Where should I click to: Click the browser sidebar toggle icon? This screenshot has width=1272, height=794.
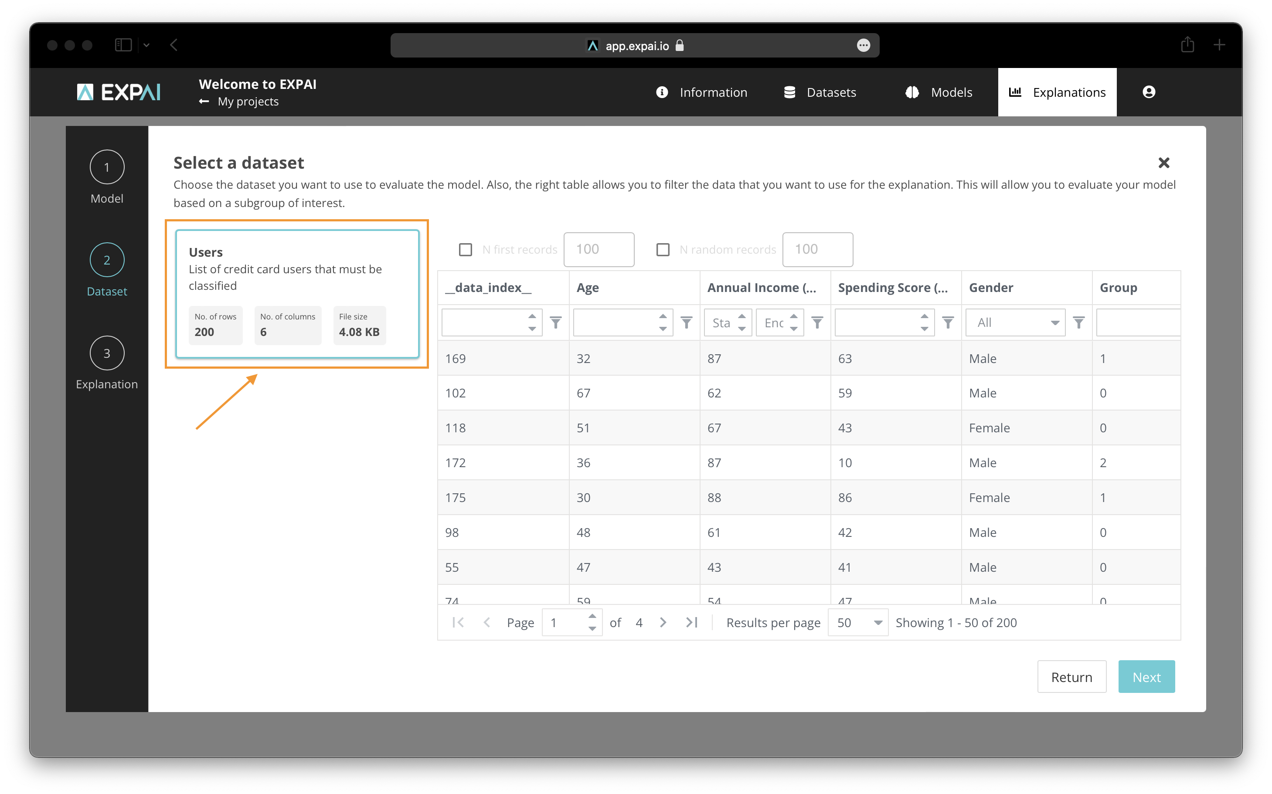pyautogui.click(x=123, y=45)
